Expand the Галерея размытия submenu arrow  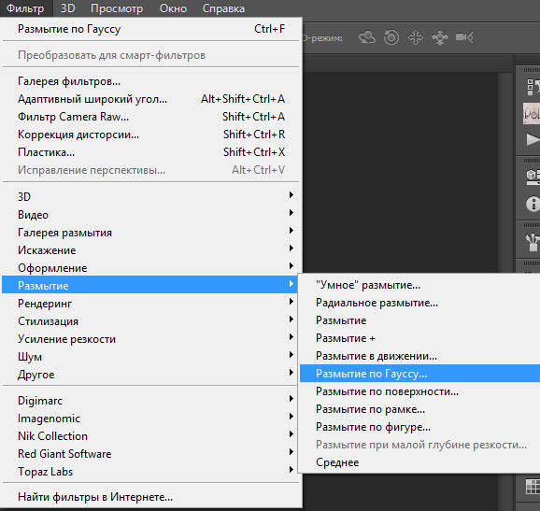(x=291, y=230)
